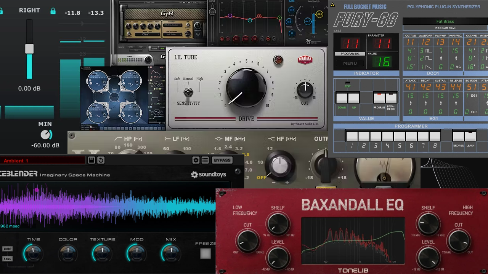Click the large Drive knob on Lil Tube
The width and height of the screenshot is (488, 274).
[x=246, y=88]
